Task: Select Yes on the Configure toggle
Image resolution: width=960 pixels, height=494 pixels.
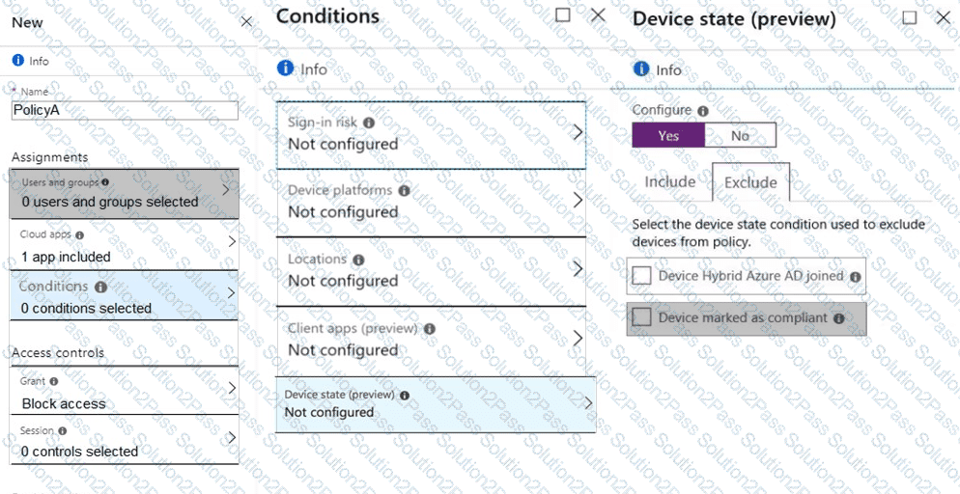Action: pos(668,136)
